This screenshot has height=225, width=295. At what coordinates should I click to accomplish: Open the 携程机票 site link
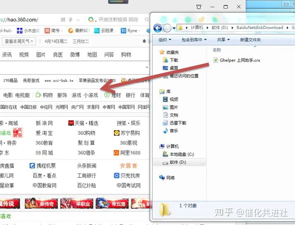pos(43,166)
